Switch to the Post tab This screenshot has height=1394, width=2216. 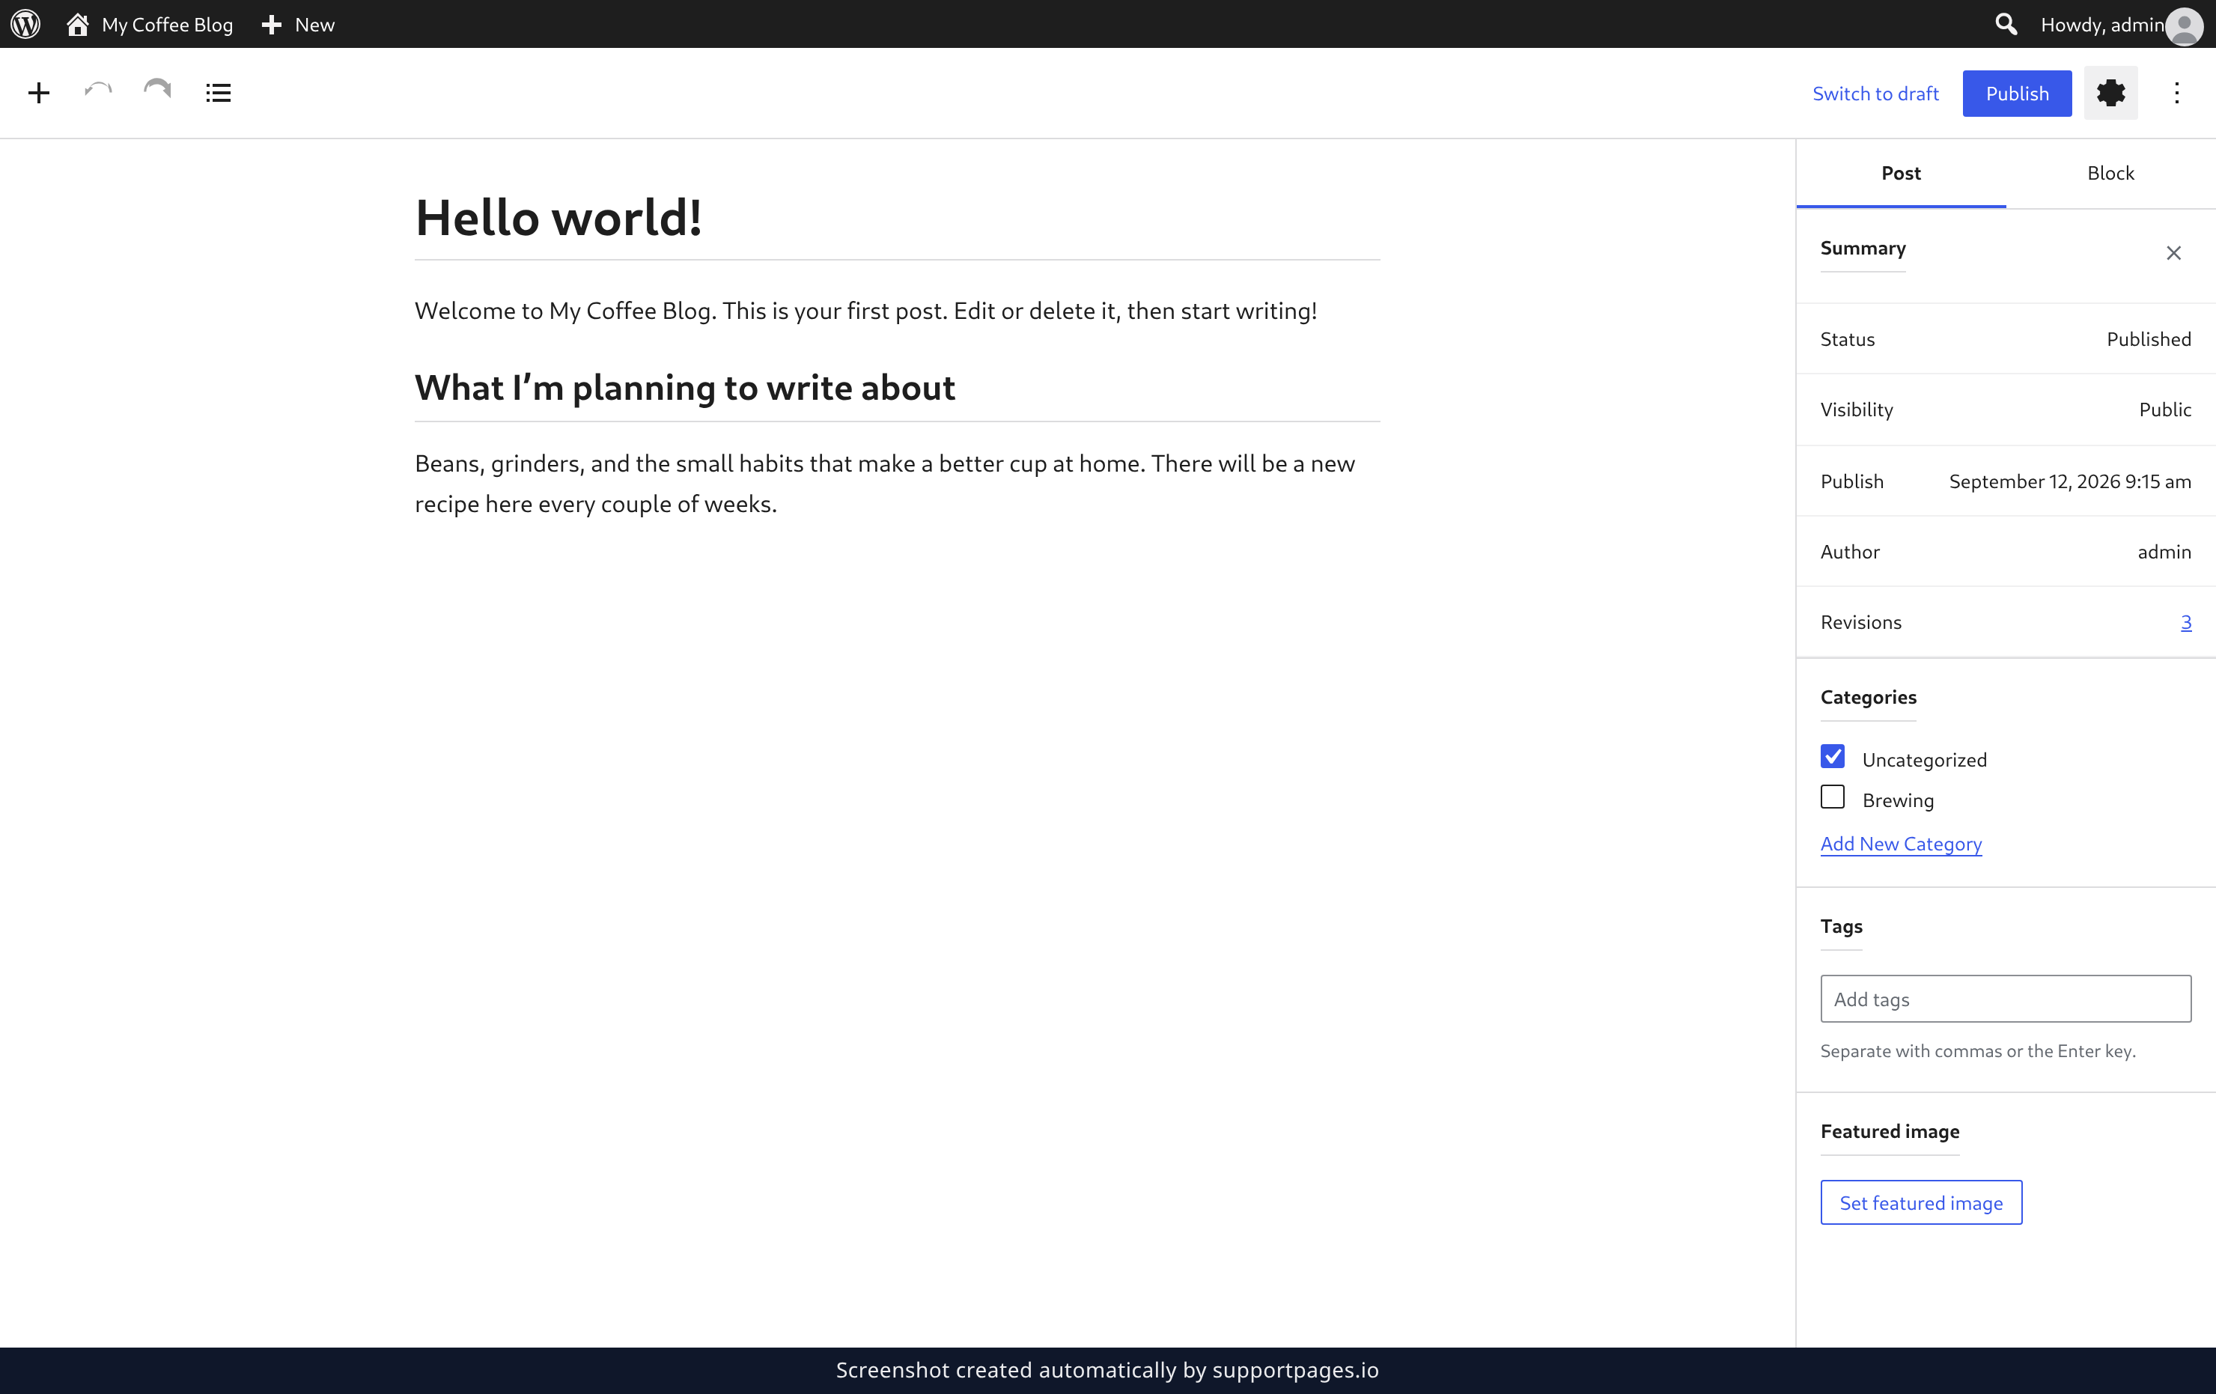point(1902,173)
